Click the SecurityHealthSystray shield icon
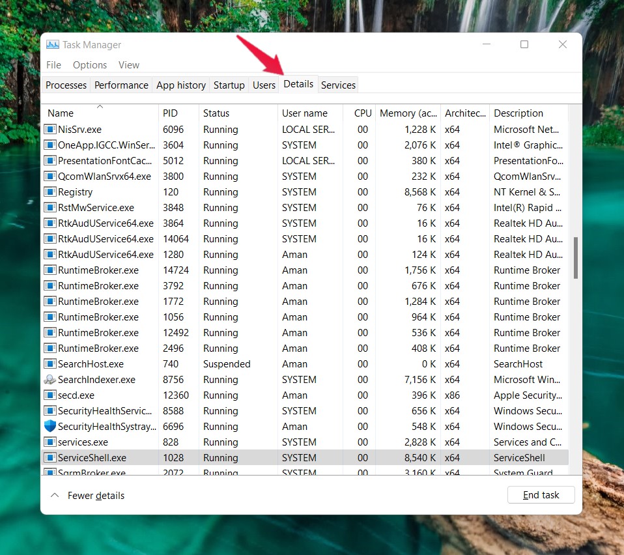The height and width of the screenshot is (555, 624). [x=50, y=427]
